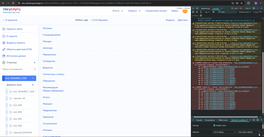The height and width of the screenshot is (137, 264).
Task: Click the console horizontal scrollbar
Action: (225, 117)
